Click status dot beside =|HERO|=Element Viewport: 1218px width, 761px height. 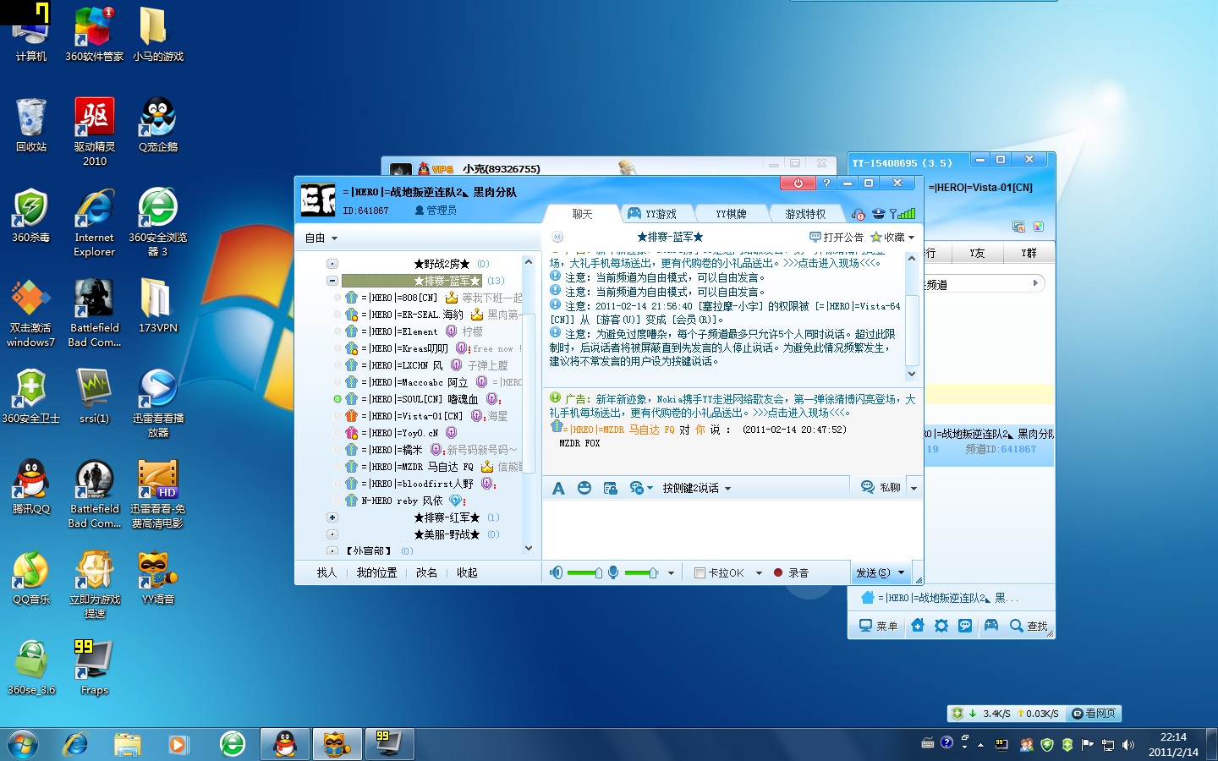pos(337,331)
